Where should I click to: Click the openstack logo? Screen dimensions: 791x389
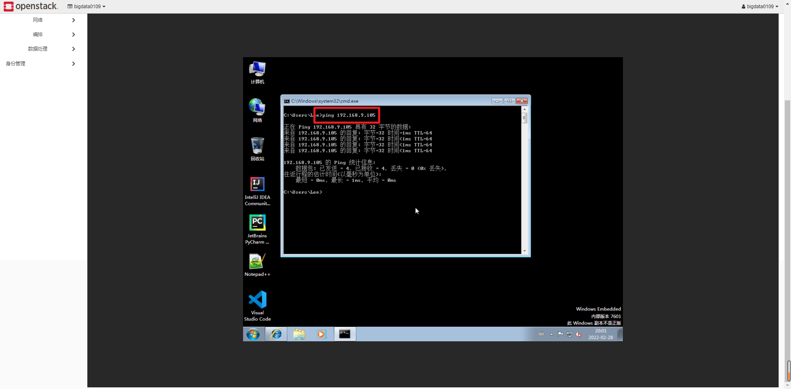[x=31, y=6]
